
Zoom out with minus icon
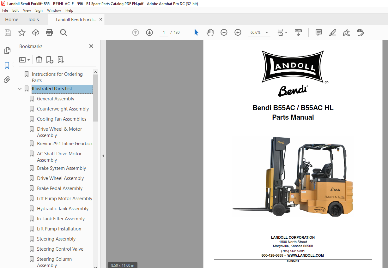pos(224,33)
